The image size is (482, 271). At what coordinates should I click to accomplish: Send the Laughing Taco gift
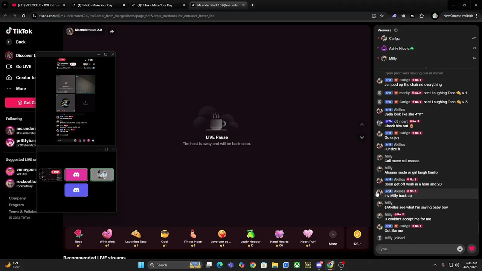coord(136,238)
